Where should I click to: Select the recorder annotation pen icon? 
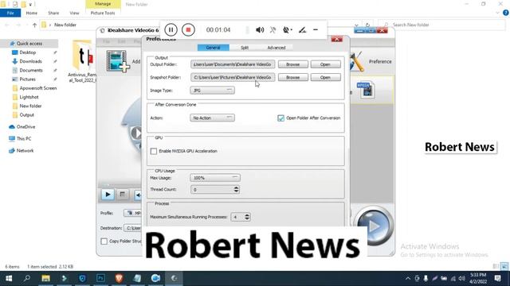pyautogui.click(x=302, y=30)
